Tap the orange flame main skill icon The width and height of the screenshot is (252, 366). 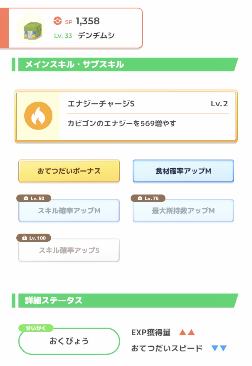[38, 116]
